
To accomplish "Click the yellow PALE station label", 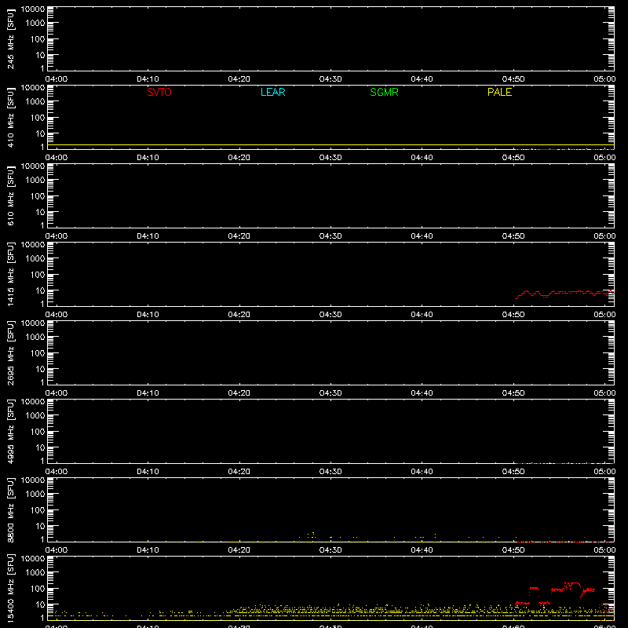I will pos(499,92).
